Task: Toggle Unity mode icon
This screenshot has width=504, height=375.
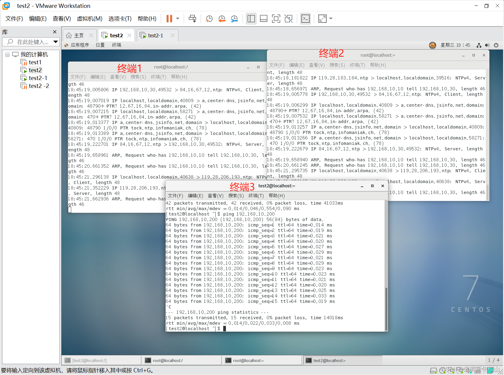Action: [288, 19]
